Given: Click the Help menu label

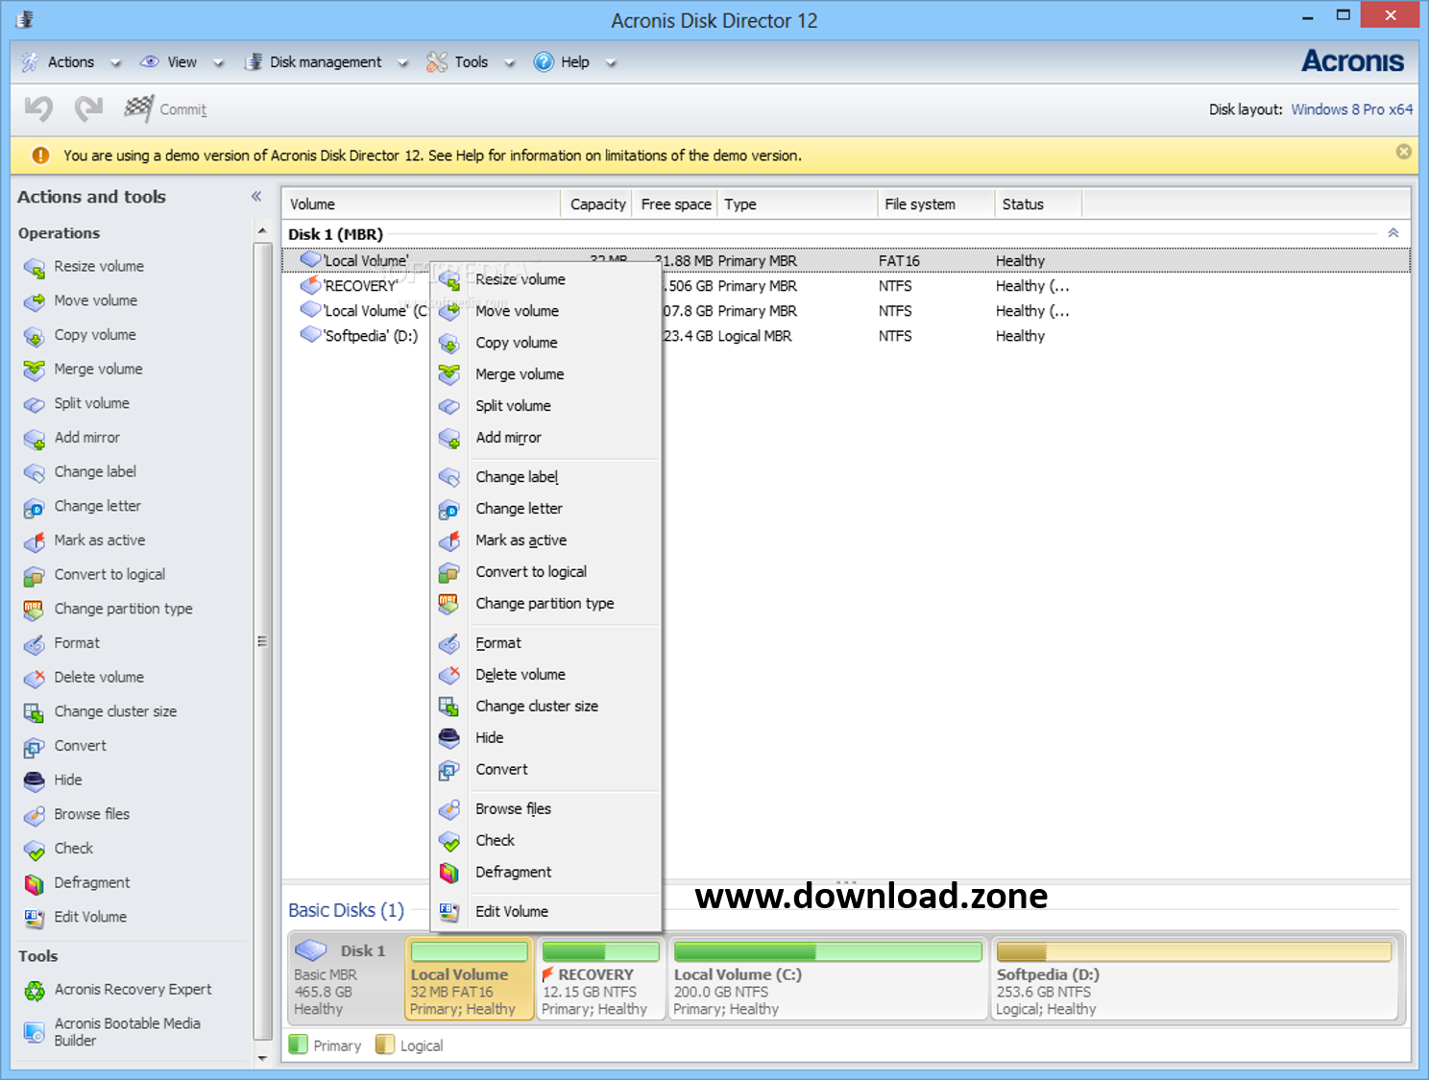Looking at the screenshot, I should click(x=575, y=62).
